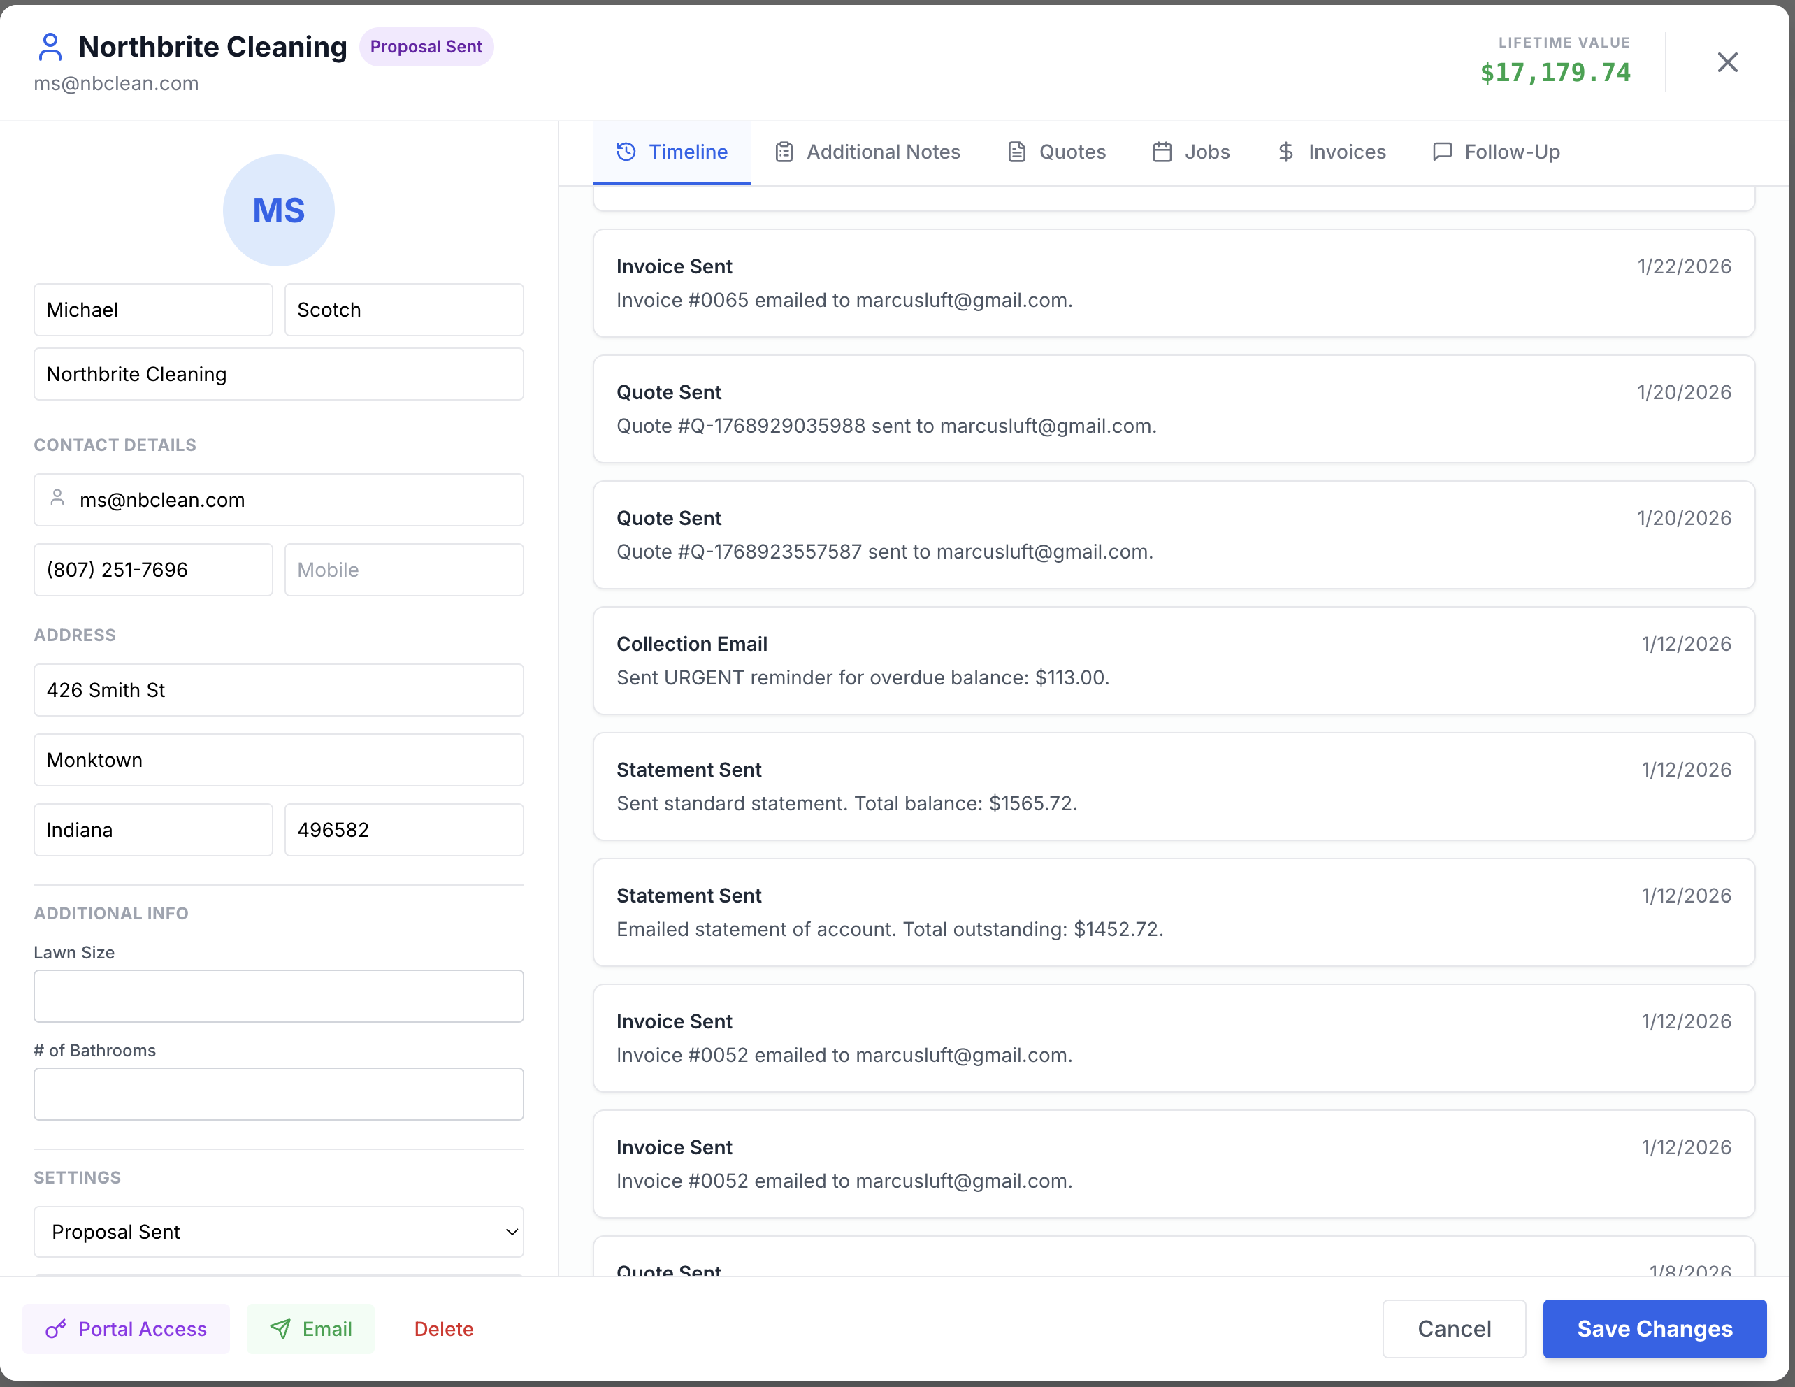Click the key icon on Portal Access

56,1329
